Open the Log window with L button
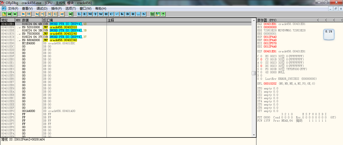Viewport: 343px width, 145px height. point(79,14)
